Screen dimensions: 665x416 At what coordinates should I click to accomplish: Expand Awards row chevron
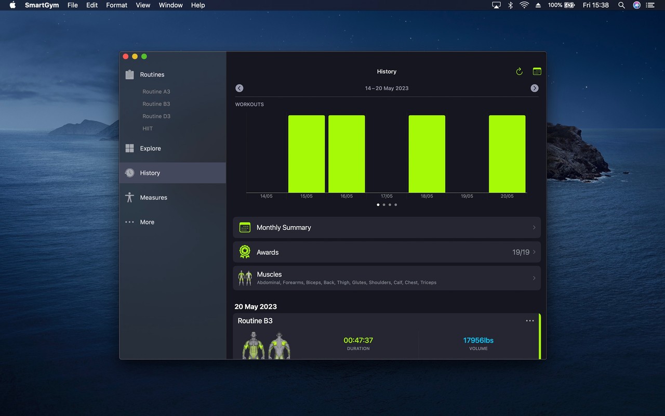coord(534,252)
